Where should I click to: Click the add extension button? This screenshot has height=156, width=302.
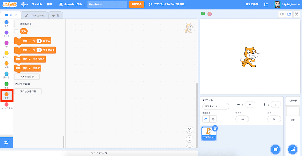6,143
